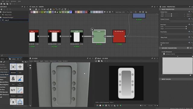Click the save icon in 2D view toolbar

(x=99, y=61)
